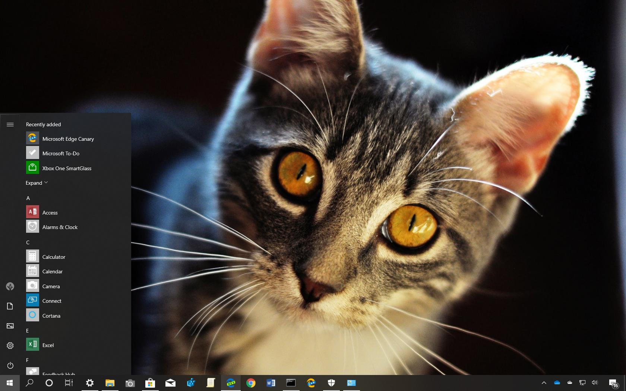
Task: Launch the Calculator app
Action: [x=54, y=257]
